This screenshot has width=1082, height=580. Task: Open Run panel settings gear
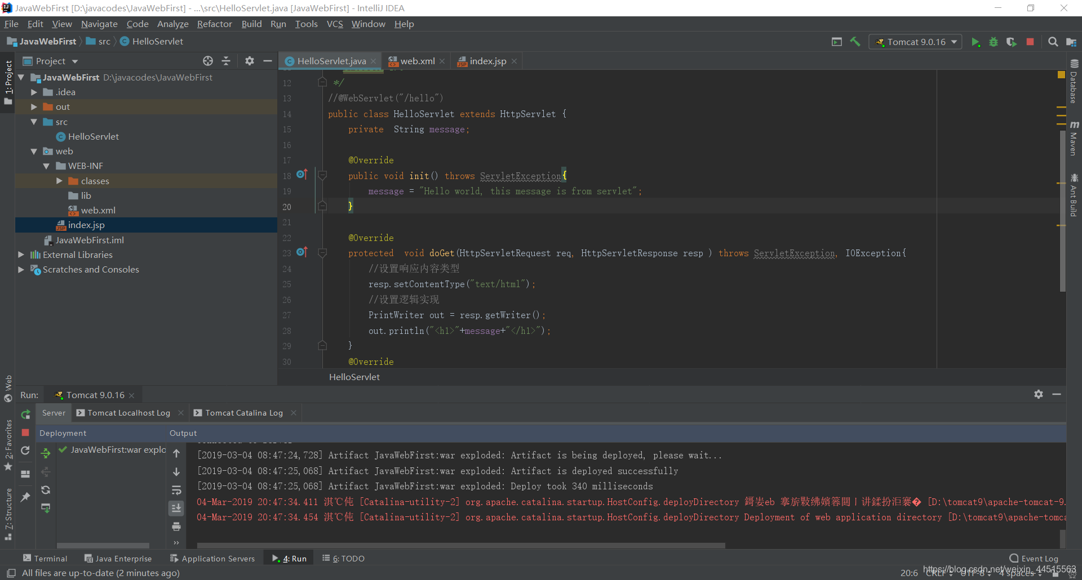(x=1039, y=394)
